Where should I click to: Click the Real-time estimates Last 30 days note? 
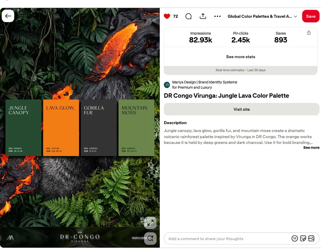(x=241, y=70)
